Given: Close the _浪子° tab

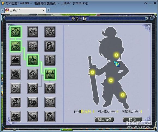Looking at the screenshot, I should [43, 10].
